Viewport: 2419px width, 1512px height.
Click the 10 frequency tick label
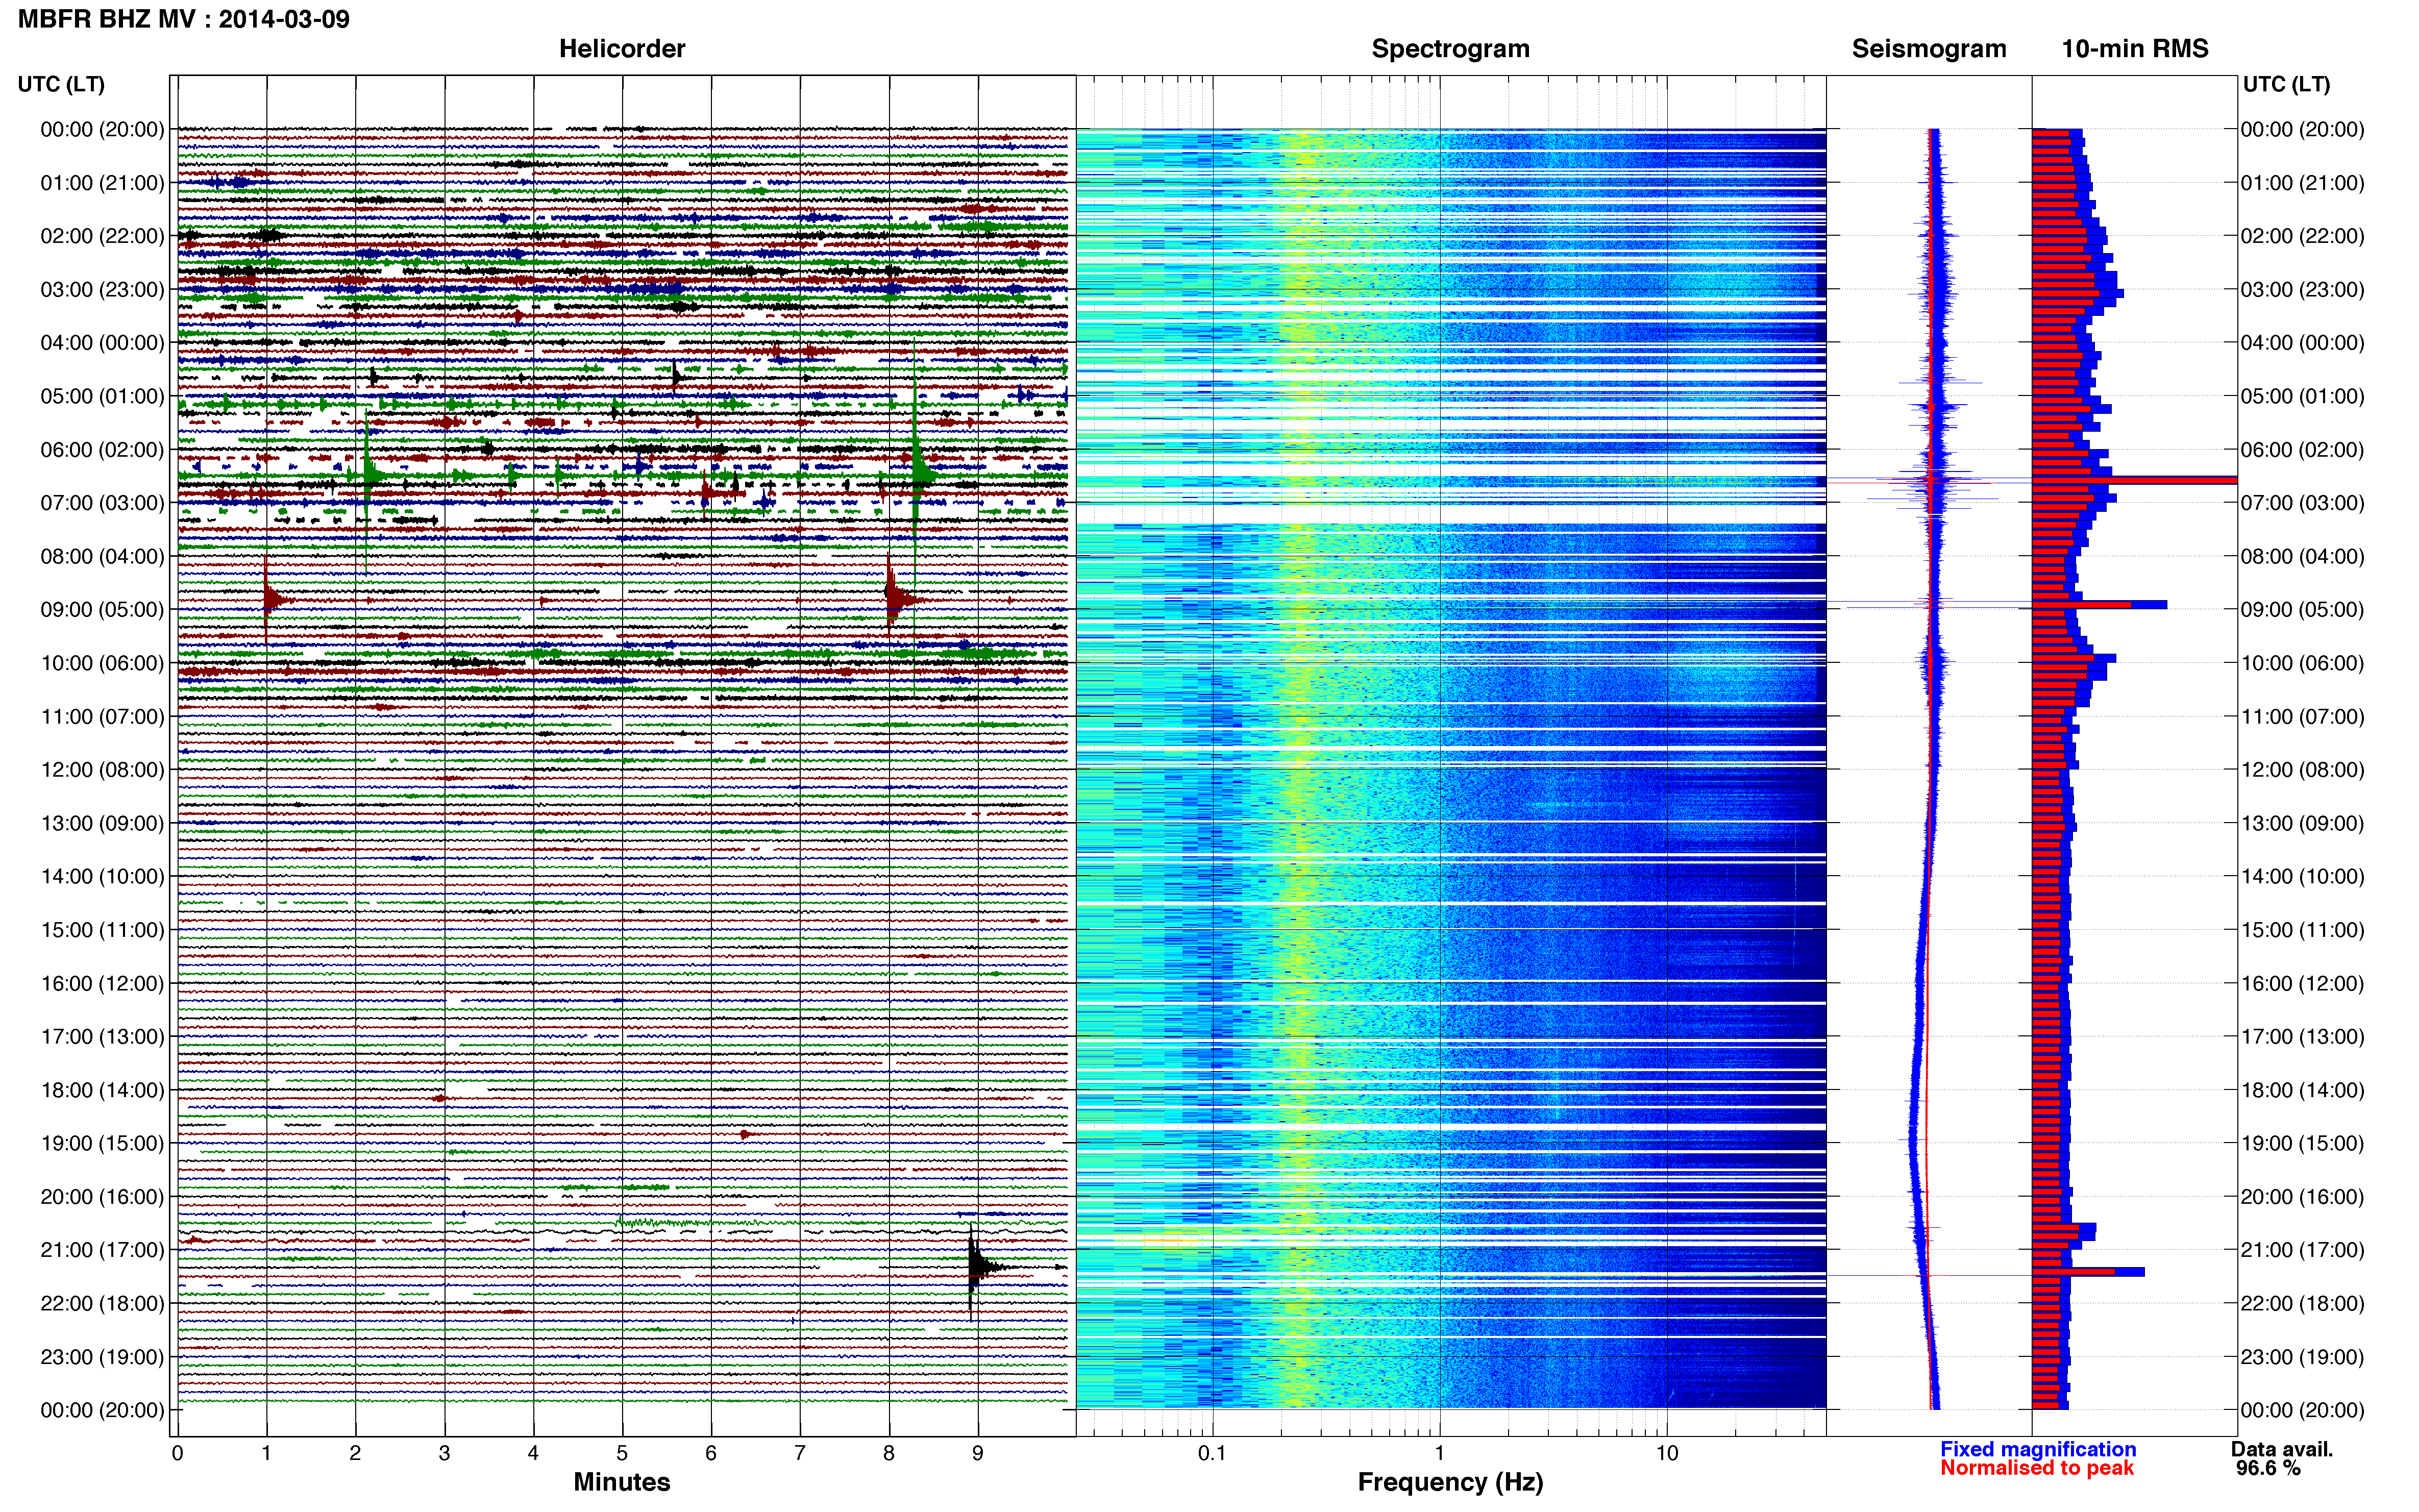pyautogui.click(x=1666, y=1453)
